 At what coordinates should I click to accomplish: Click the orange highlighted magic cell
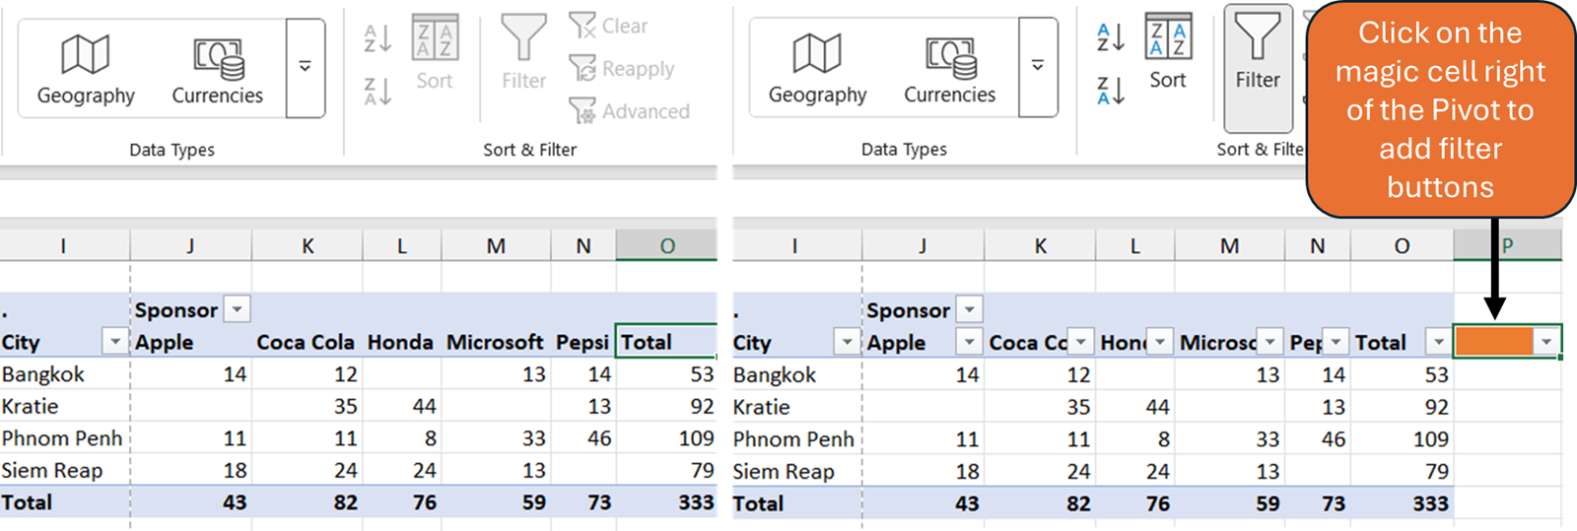click(x=1494, y=342)
